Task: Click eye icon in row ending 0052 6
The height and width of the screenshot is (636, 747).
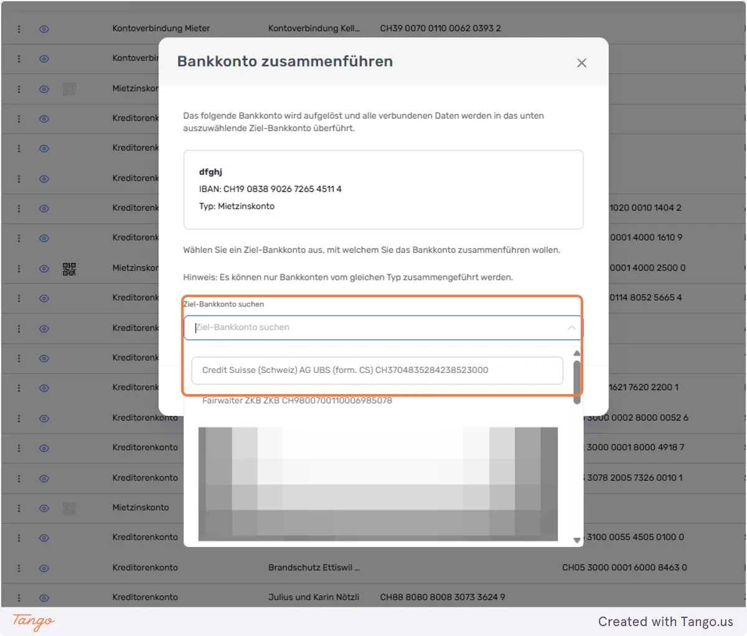Action: tap(44, 418)
